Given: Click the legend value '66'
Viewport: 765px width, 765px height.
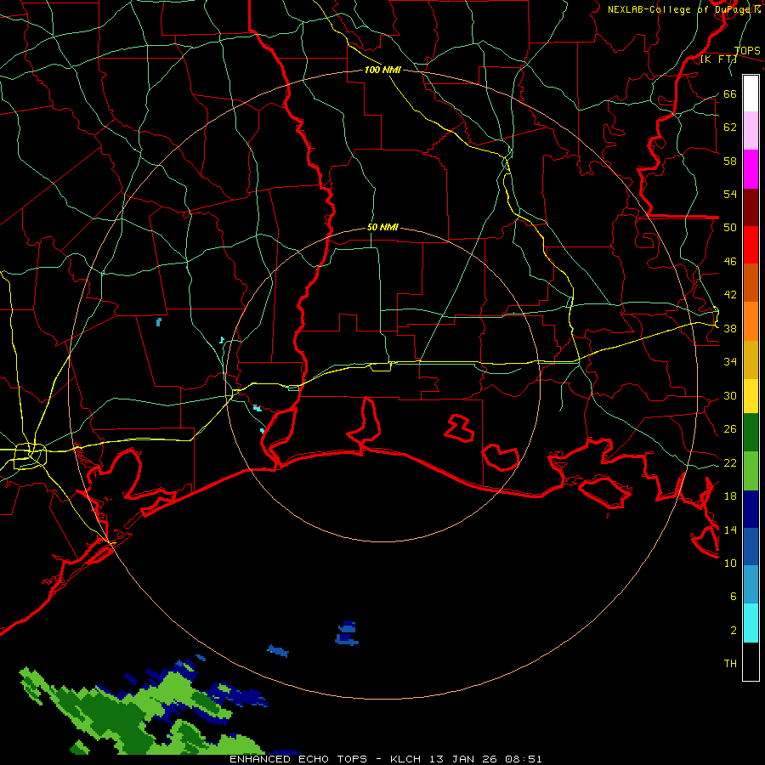Looking at the screenshot, I should 730,94.
